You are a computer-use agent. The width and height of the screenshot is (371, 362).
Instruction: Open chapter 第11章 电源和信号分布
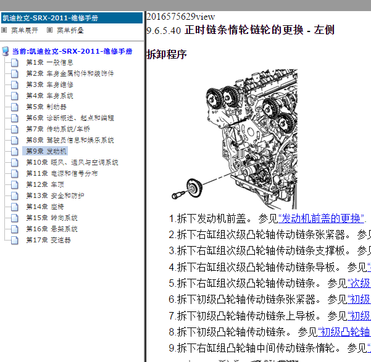pos(62,173)
